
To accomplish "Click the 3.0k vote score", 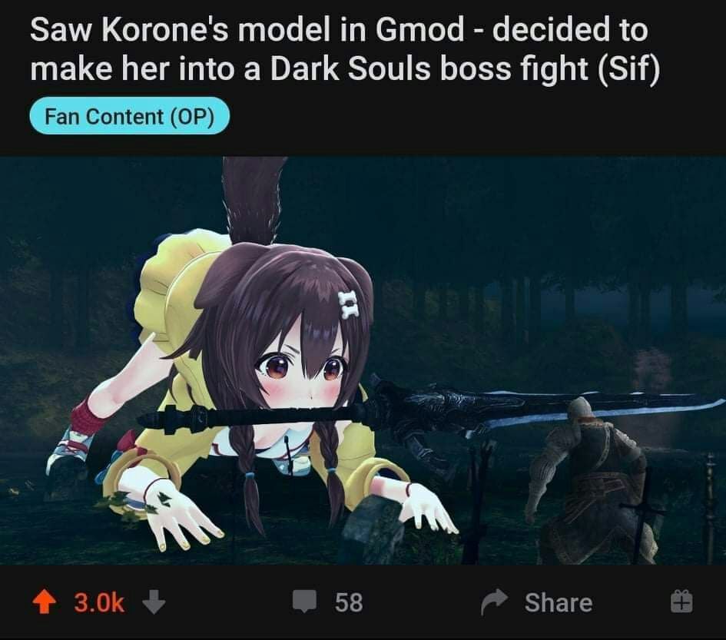I will [x=100, y=602].
